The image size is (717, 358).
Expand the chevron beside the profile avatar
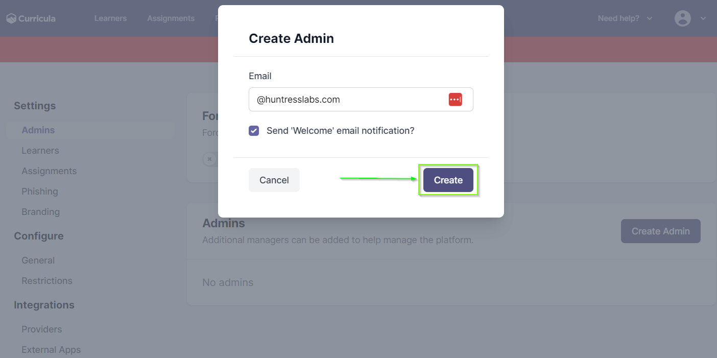(703, 18)
